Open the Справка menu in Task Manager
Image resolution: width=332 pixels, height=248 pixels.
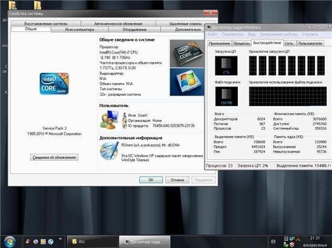(310, 34)
